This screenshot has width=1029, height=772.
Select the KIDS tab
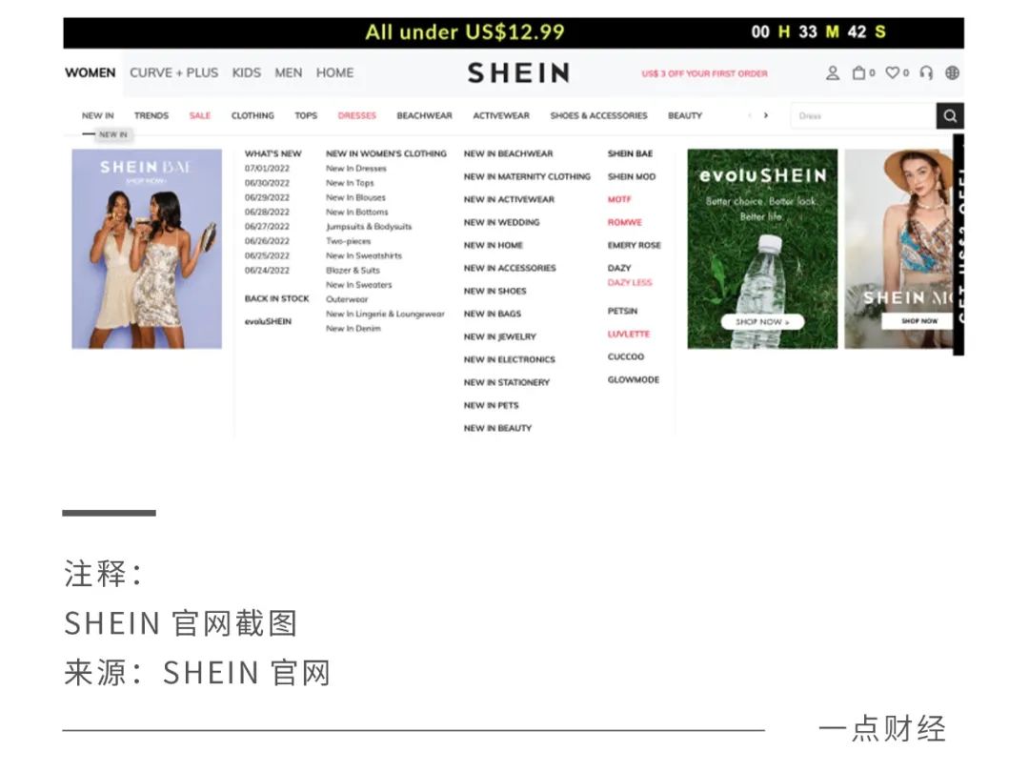pos(246,72)
